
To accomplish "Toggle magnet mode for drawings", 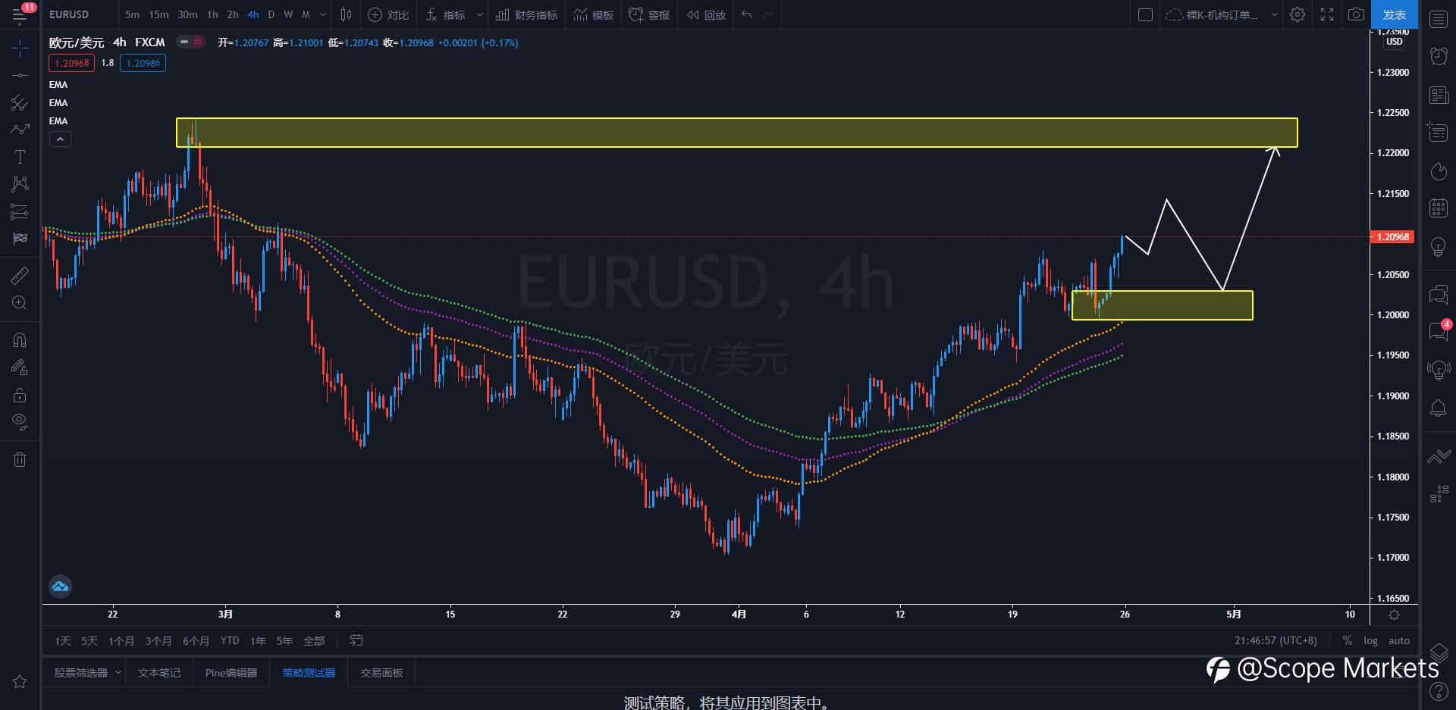I will (20, 340).
